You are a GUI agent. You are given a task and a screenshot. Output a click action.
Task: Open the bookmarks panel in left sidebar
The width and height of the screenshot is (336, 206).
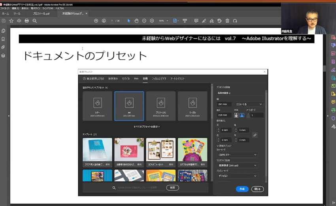[3, 39]
